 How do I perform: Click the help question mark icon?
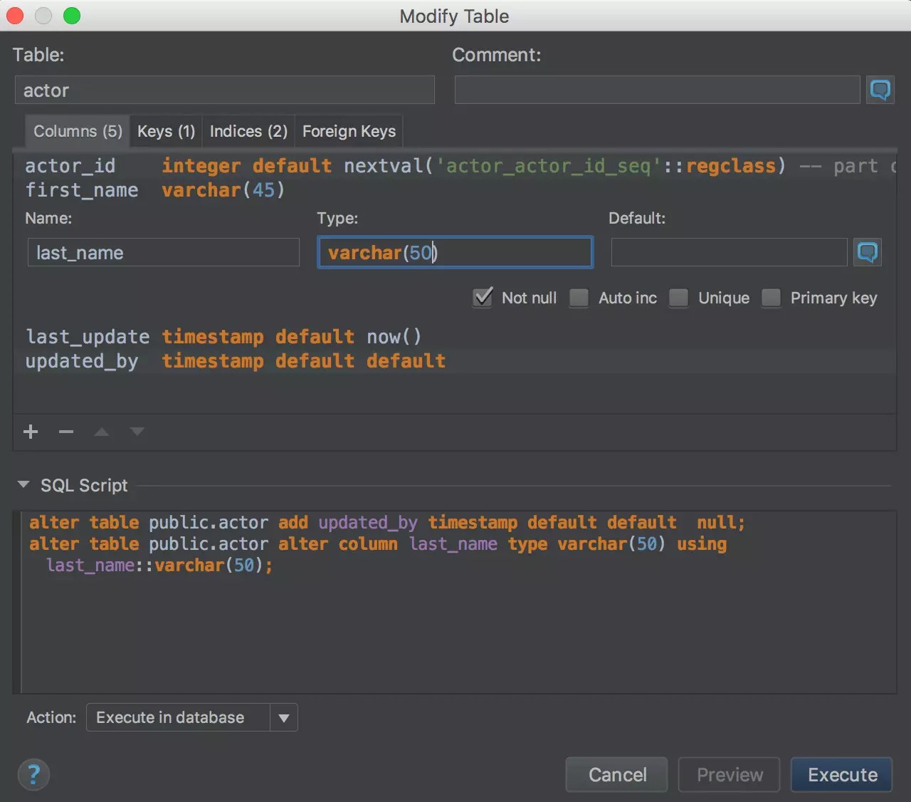click(x=33, y=774)
